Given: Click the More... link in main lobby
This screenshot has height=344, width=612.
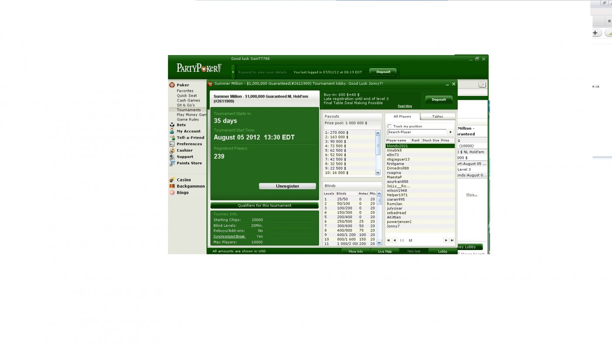Looking at the screenshot, I should pyautogui.click(x=471, y=195).
